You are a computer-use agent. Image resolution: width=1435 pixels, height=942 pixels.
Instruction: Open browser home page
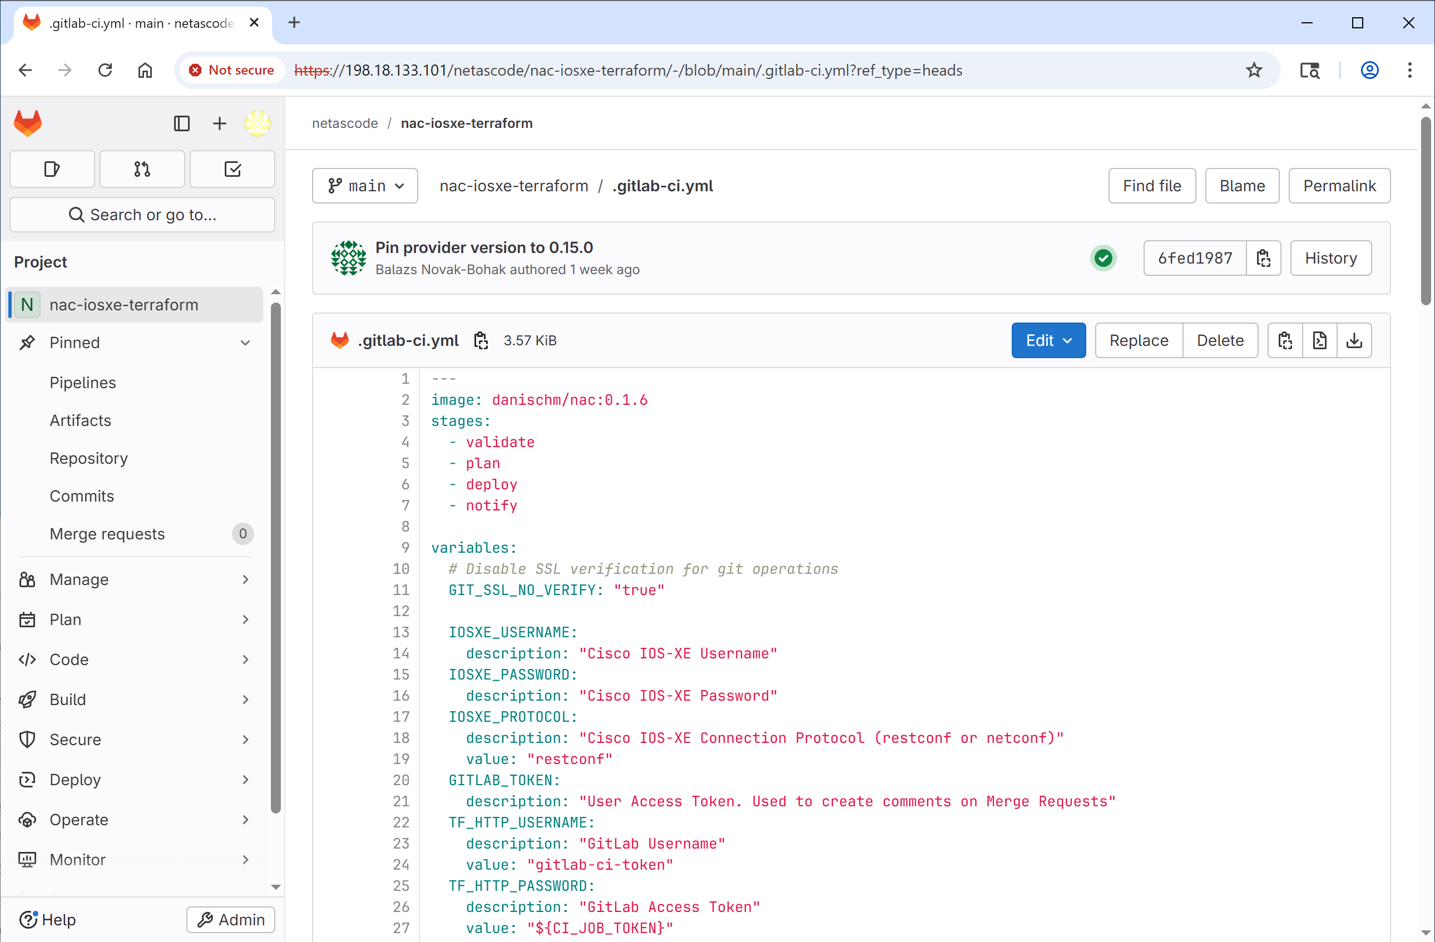[145, 71]
